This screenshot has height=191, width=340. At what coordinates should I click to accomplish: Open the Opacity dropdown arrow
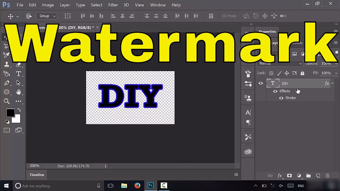(x=336, y=63)
